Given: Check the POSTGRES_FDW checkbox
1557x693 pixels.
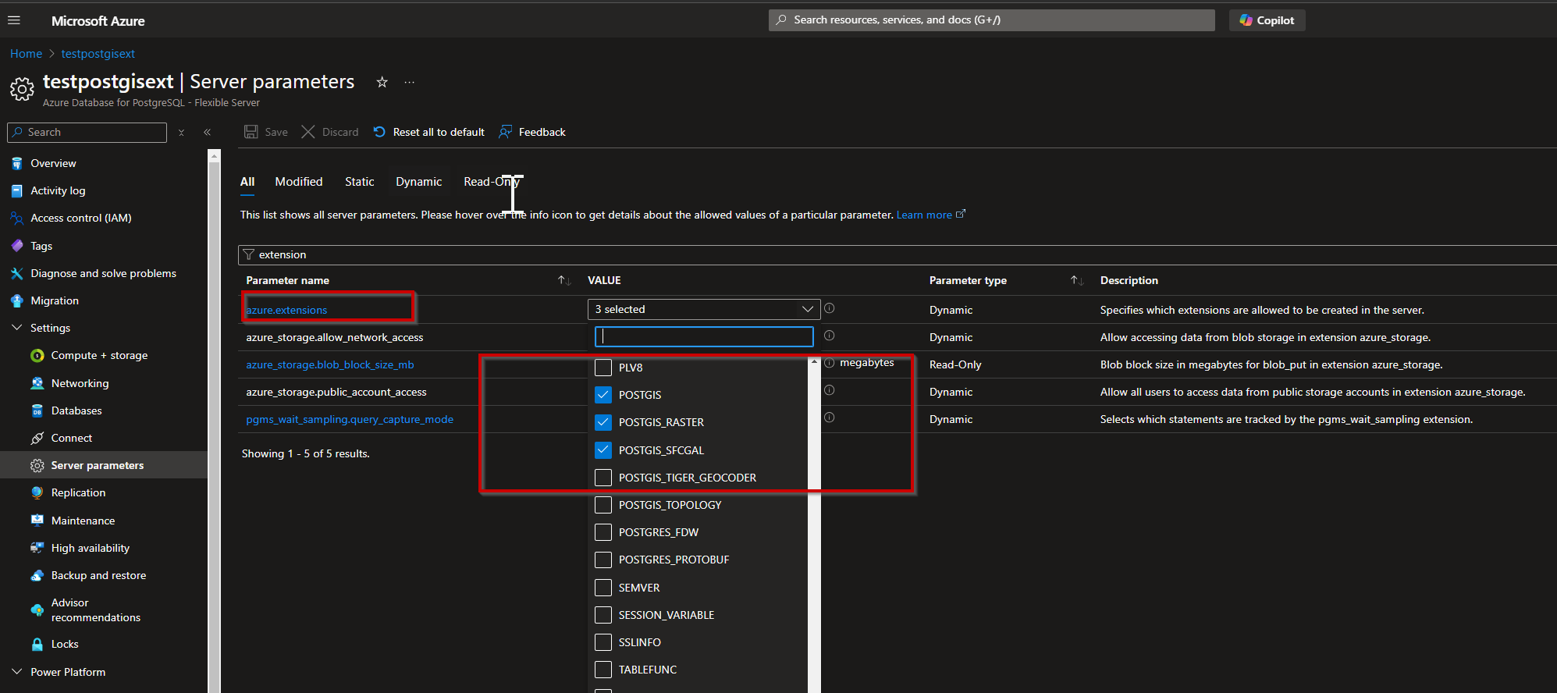Looking at the screenshot, I should [603, 532].
